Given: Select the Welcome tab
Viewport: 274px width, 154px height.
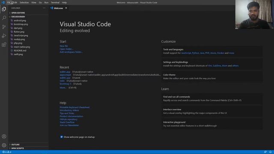Looking at the screenshot, I should 59,8.
